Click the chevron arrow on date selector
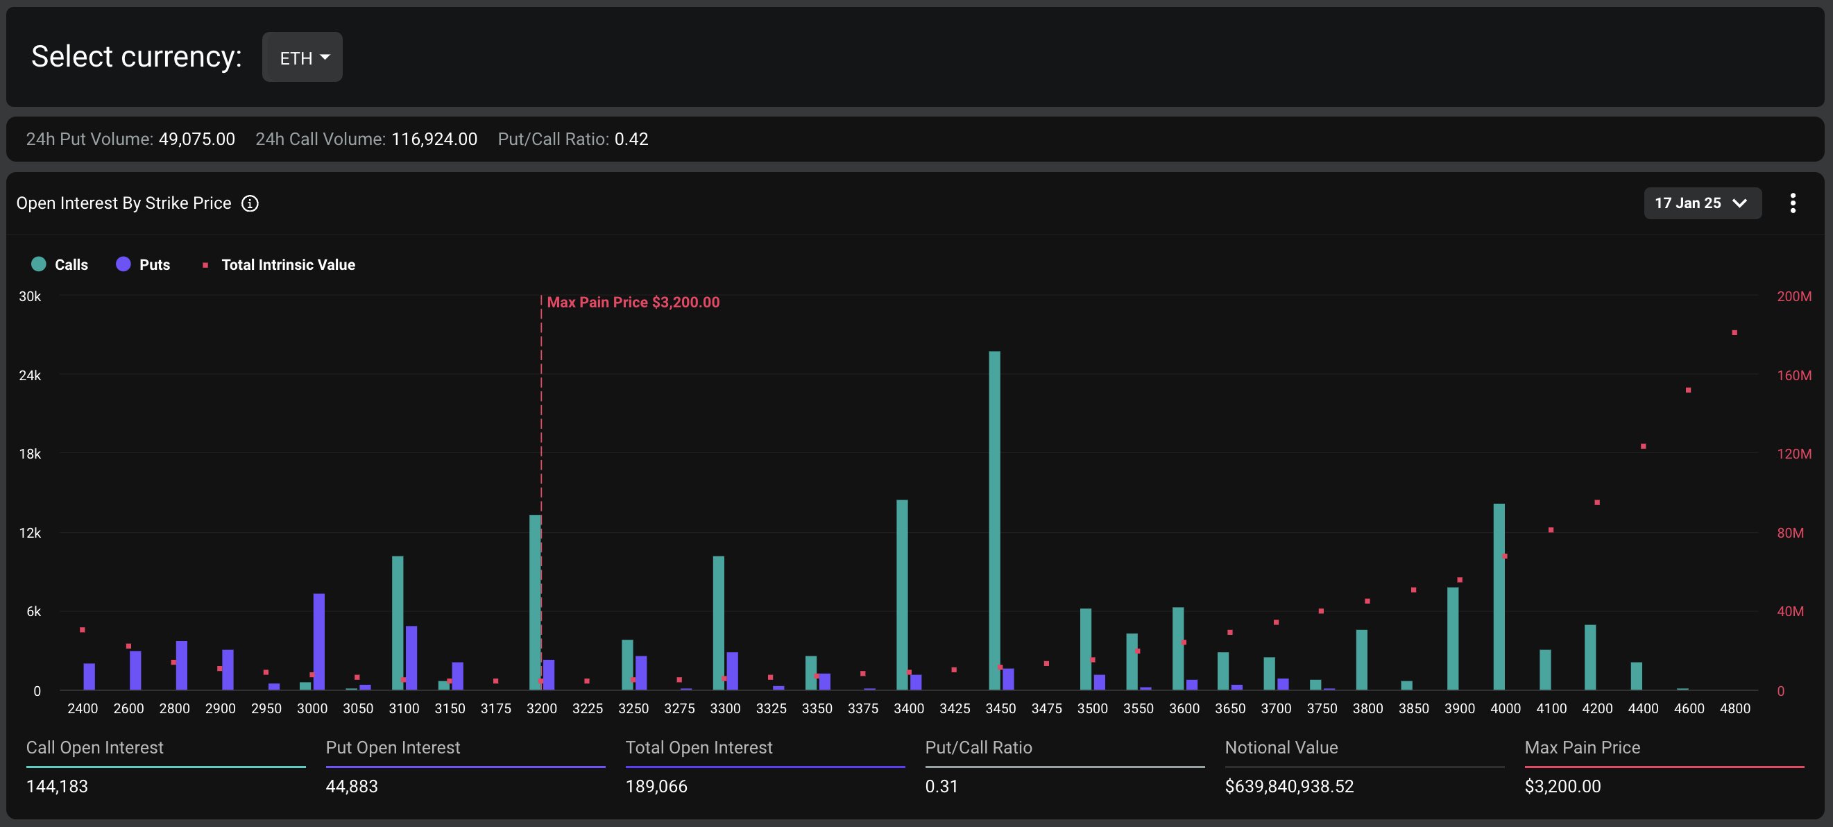1833x827 pixels. 1740,203
